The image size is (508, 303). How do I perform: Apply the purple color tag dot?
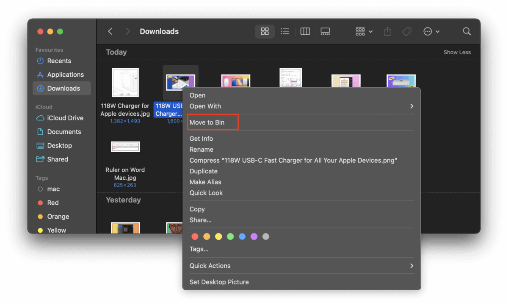click(254, 236)
